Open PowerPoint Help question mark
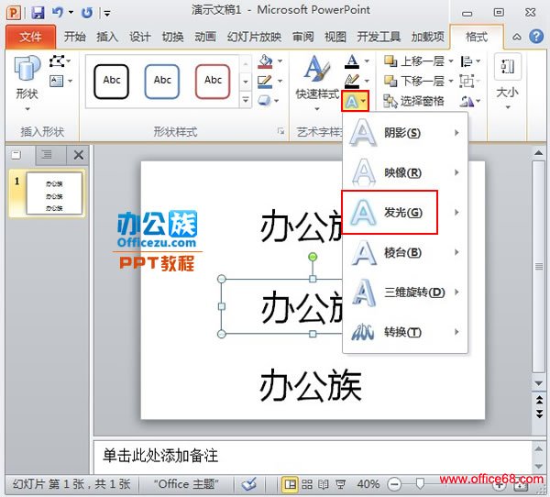 point(536,37)
